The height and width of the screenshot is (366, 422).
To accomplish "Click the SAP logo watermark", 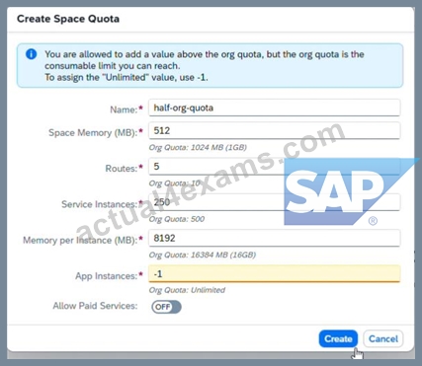I will [344, 191].
